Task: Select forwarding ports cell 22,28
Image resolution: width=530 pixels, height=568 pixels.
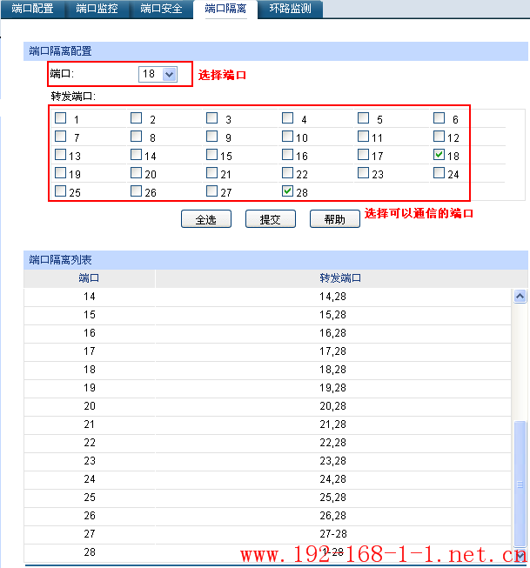Action: point(333,443)
